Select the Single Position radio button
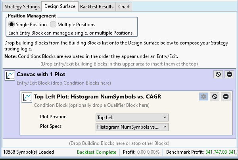Viewport: 238px width, 160px height. point(12,25)
